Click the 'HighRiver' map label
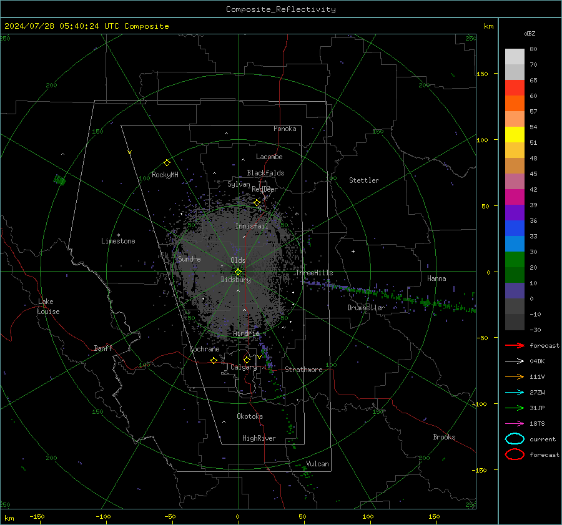 click(259, 438)
